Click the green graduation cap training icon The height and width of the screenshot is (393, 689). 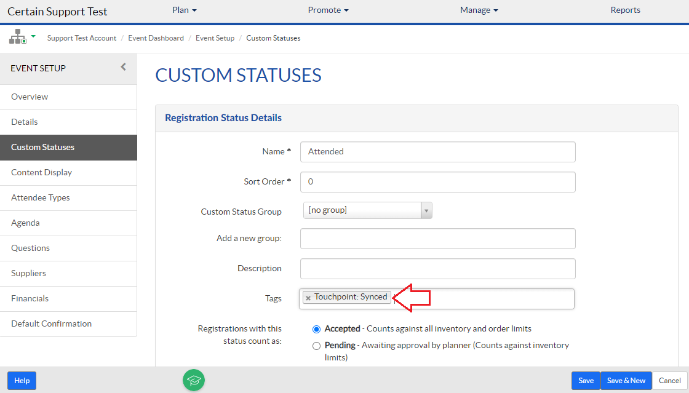tap(194, 380)
